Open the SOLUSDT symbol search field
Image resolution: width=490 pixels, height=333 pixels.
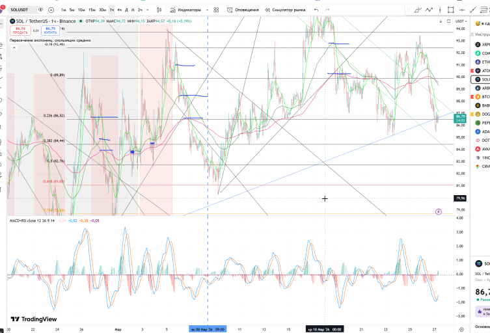[x=23, y=10]
